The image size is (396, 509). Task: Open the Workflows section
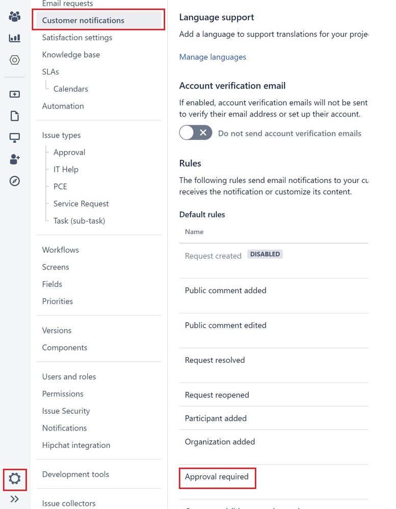pyautogui.click(x=60, y=250)
